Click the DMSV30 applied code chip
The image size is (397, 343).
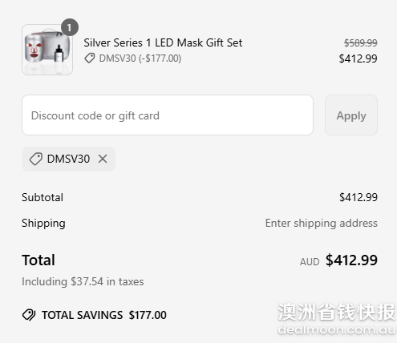click(x=68, y=159)
